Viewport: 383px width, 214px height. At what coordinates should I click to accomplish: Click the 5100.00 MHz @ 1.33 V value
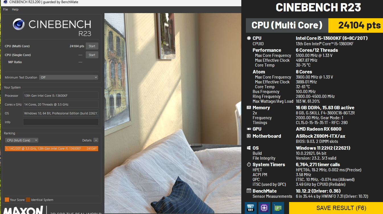pyautogui.click(x=314, y=55)
